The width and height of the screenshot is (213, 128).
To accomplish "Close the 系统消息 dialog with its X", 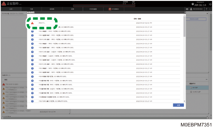I will (185, 12).
